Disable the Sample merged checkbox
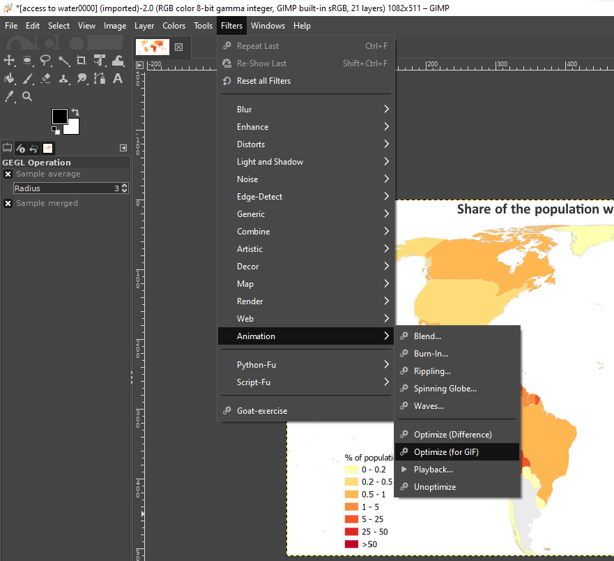 pos(8,203)
